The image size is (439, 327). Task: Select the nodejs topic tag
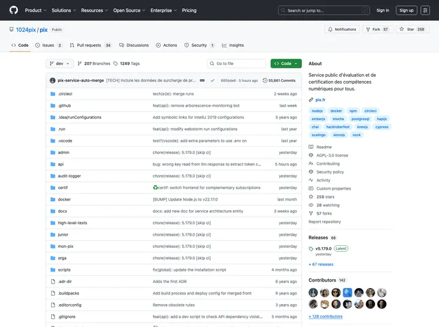pos(318,110)
